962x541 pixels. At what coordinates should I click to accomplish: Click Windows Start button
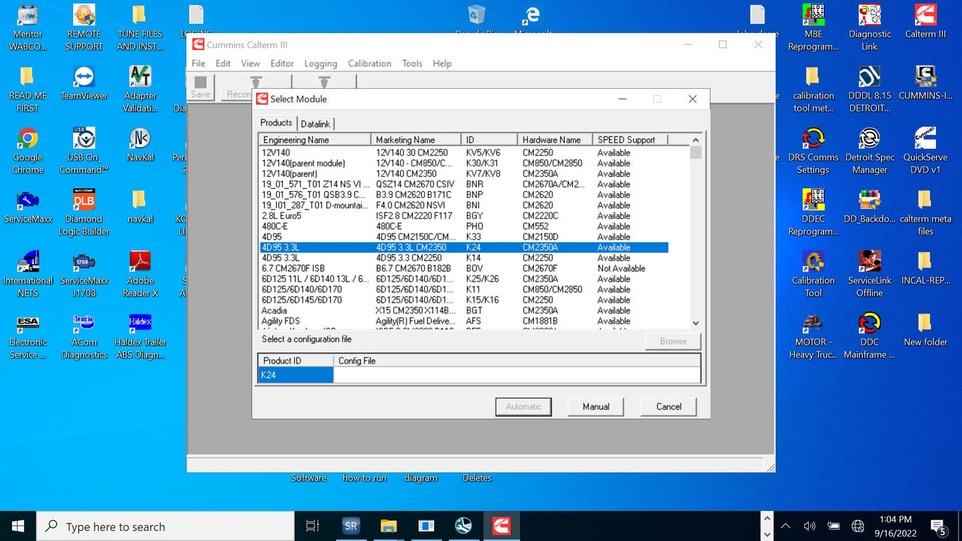click(x=18, y=526)
